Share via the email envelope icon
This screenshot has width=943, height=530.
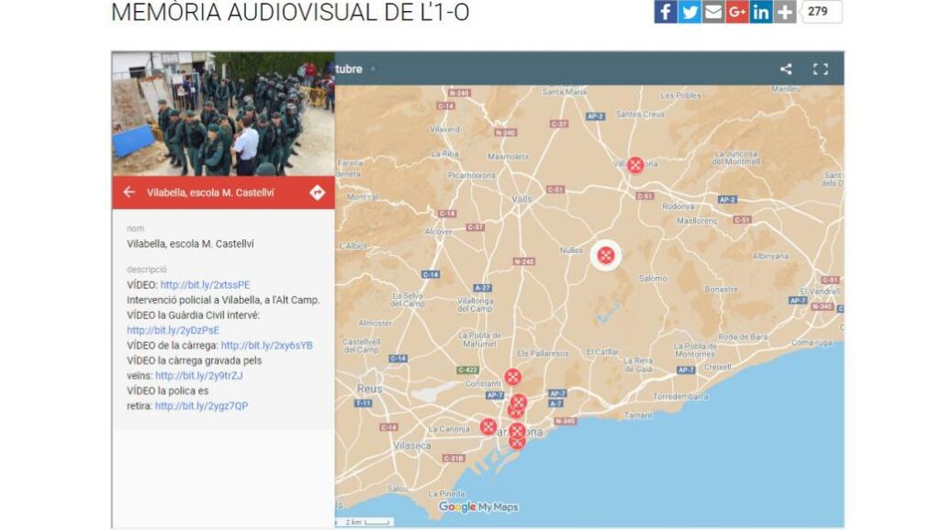[x=713, y=12]
